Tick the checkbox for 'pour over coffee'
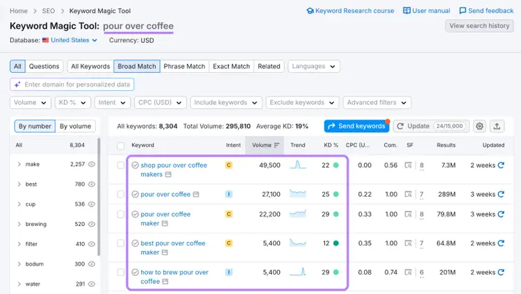Screen dimensions: 521x294 coord(121,194)
